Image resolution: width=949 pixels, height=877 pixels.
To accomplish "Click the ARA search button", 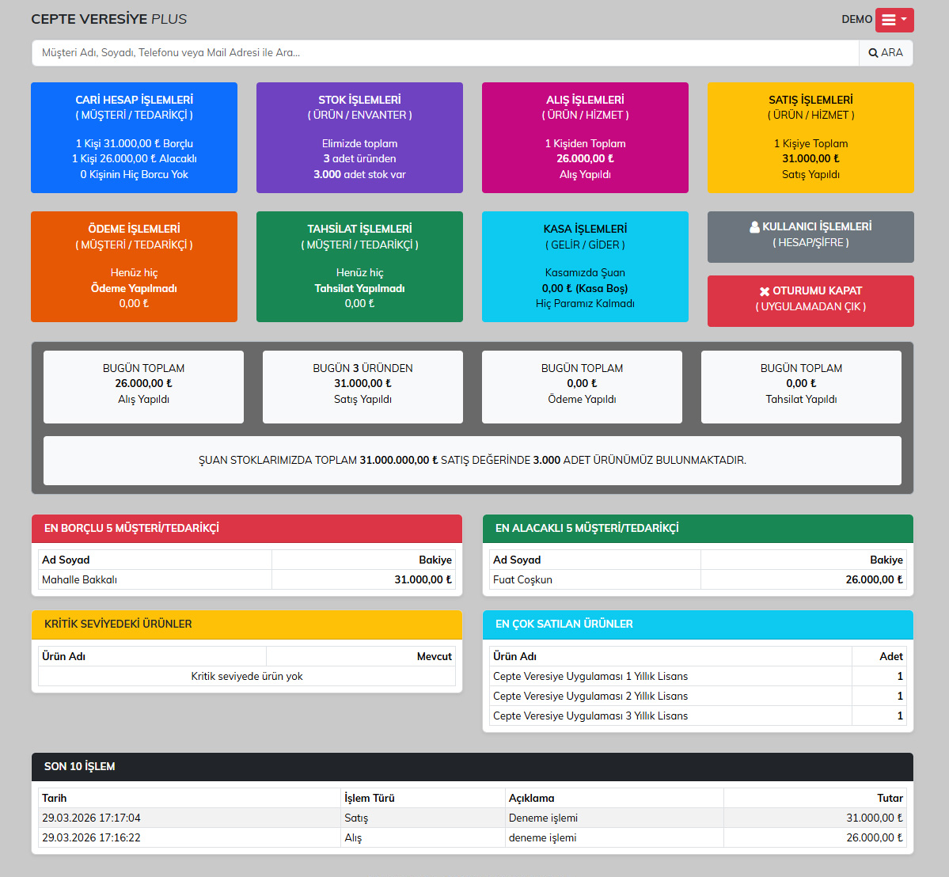I will (x=886, y=53).
